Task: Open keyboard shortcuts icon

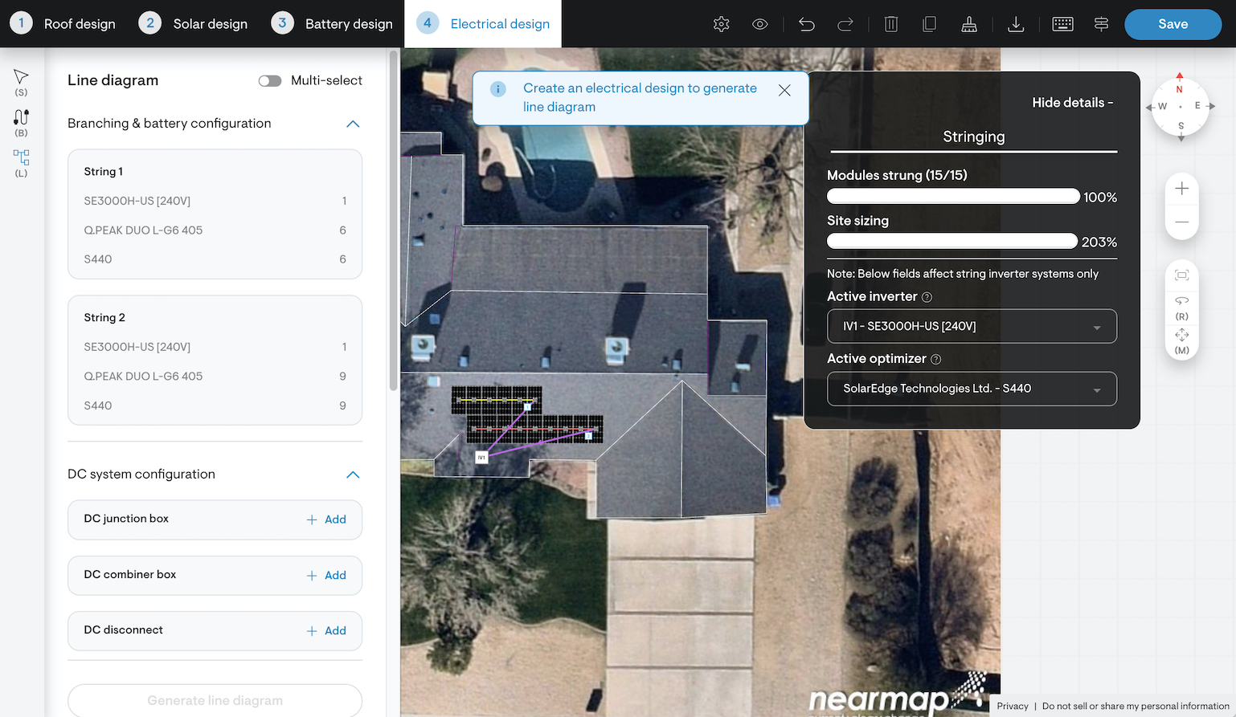Action: pyautogui.click(x=1062, y=24)
